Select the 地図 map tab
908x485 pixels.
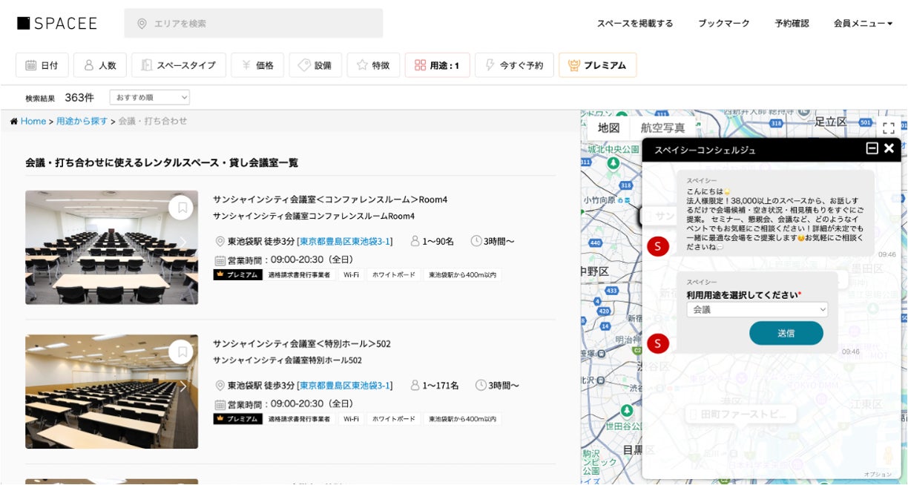(608, 128)
